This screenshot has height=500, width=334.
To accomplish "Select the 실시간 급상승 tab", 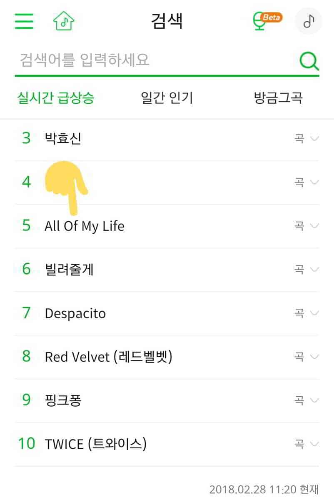I will [56, 98].
